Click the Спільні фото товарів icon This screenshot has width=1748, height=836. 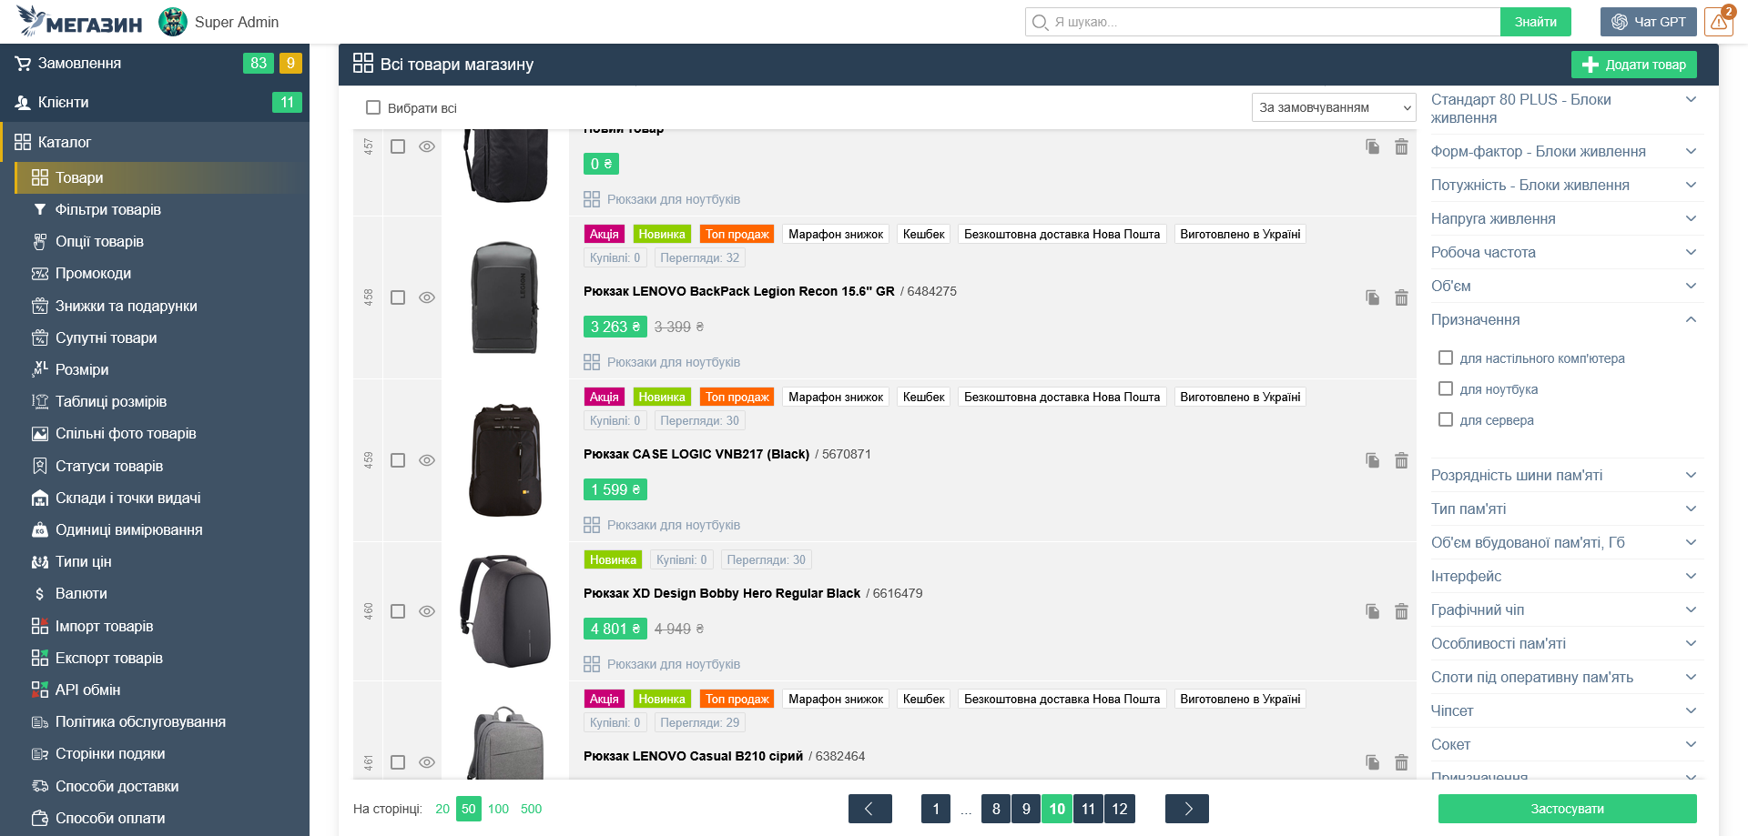coord(40,434)
